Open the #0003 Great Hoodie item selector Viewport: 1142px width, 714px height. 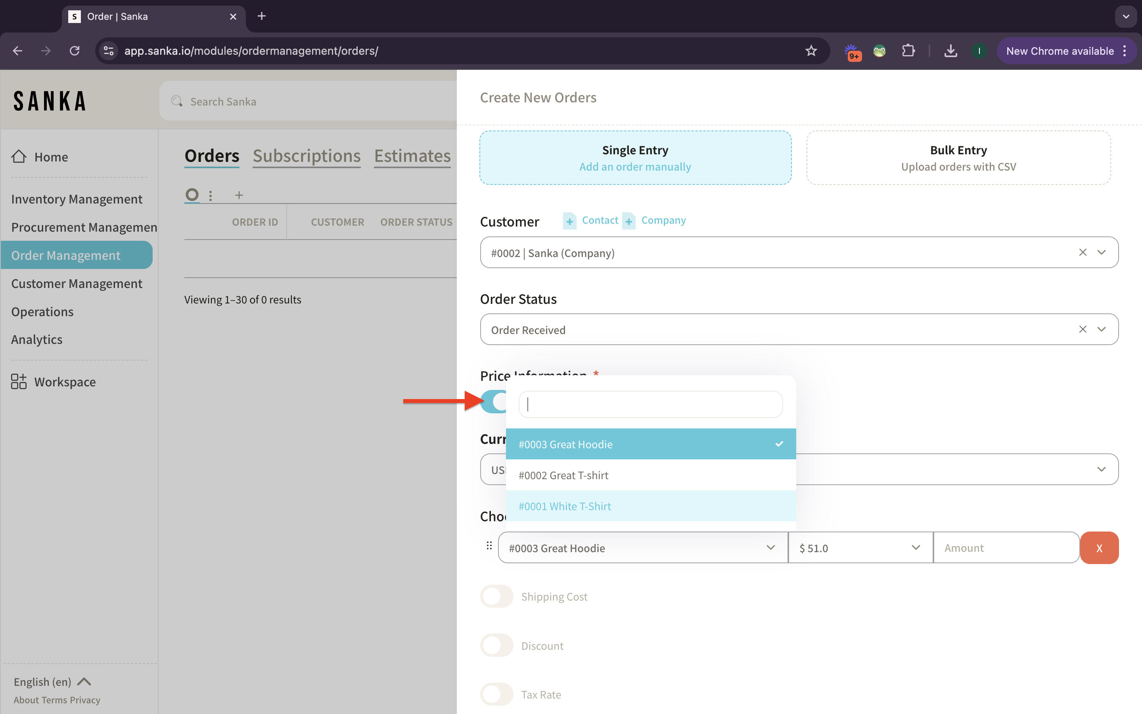coord(642,548)
